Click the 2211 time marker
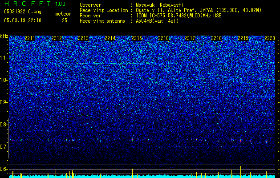 [x=30, y=38]
